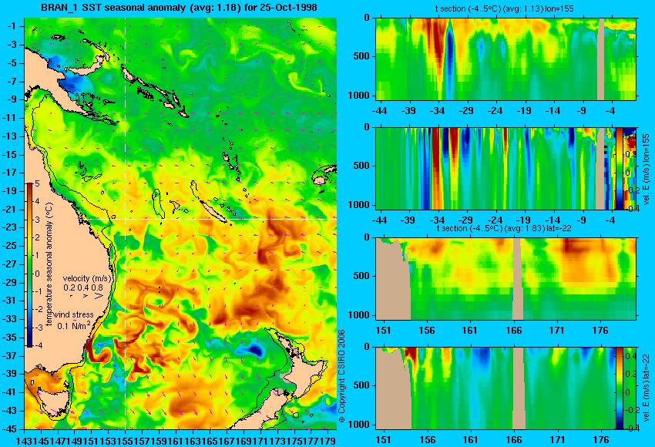Select the 't section (avg: 1.13) lon=155' heading
Image resolution: width=655 pixels, height=447 pixels.
tap(505, 8)
